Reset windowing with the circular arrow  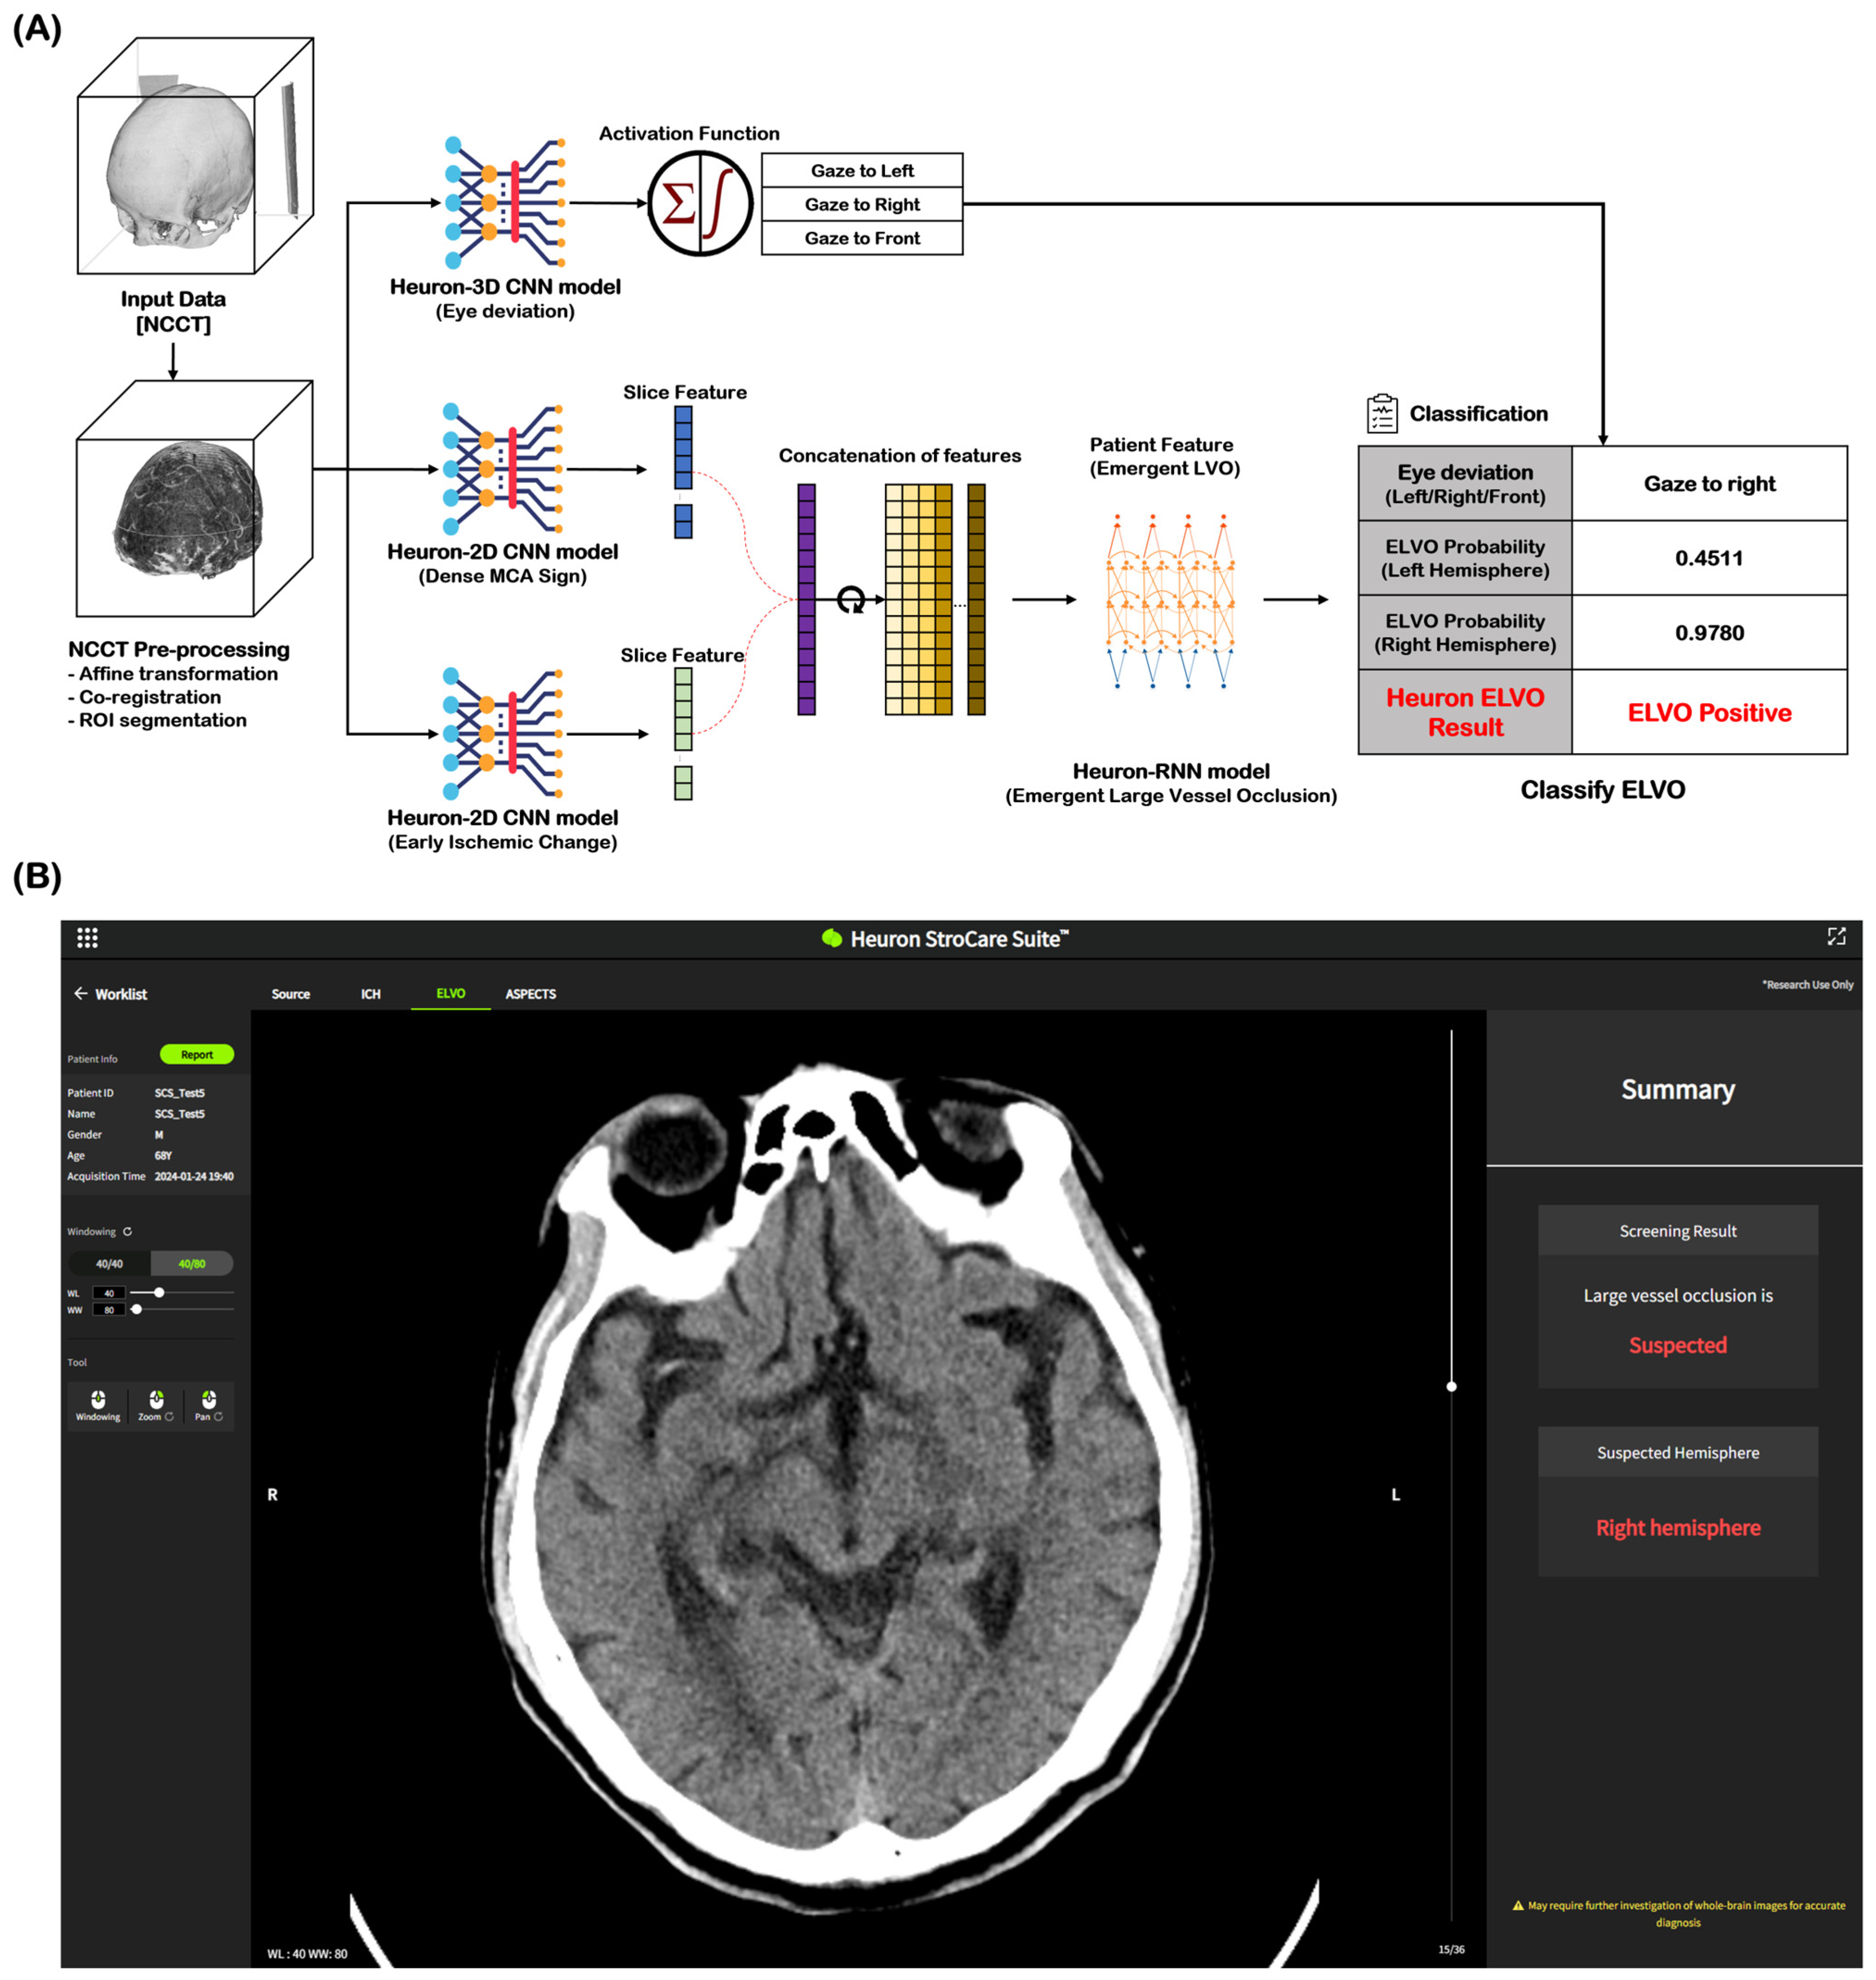pos(127,1232)
